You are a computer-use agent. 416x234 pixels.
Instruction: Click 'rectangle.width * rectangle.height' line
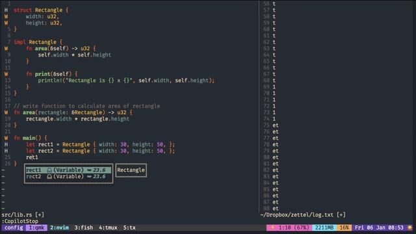(x=77, y=119)
